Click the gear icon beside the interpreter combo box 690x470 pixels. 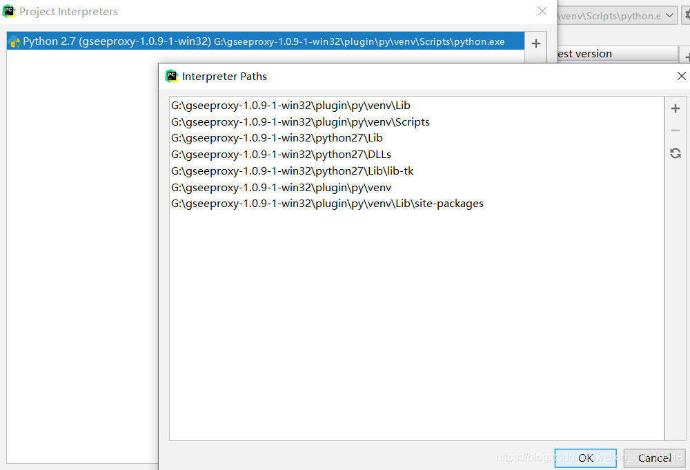[686, 15]
